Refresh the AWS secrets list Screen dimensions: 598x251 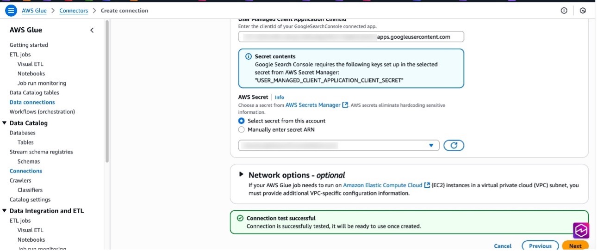point(454,146)
